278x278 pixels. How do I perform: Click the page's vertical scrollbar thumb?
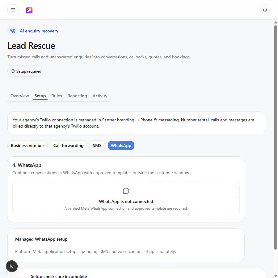276,137
